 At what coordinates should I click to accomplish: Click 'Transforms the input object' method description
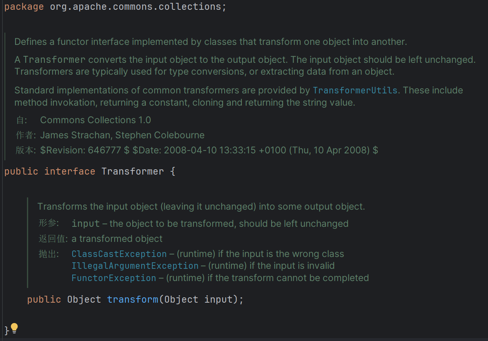click(x=201, y=206)
